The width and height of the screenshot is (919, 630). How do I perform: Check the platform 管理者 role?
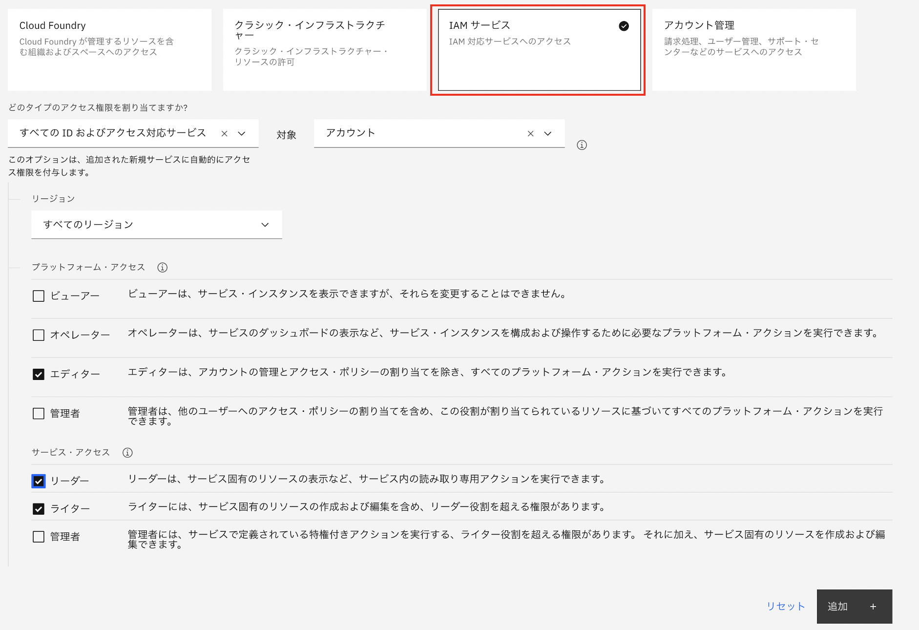point(39,414)
